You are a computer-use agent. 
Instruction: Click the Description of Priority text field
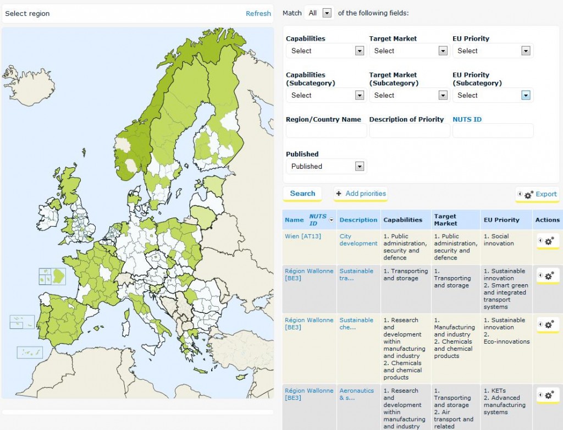(410, 131)
